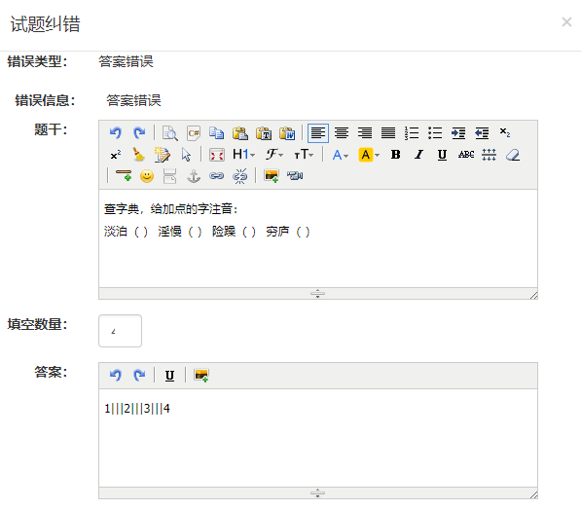Click the 淡泊 ( ) 淫慢 ( ) line
Image resolution: width=581 pixels, height=509 pixels.
(x=206, y=232)
